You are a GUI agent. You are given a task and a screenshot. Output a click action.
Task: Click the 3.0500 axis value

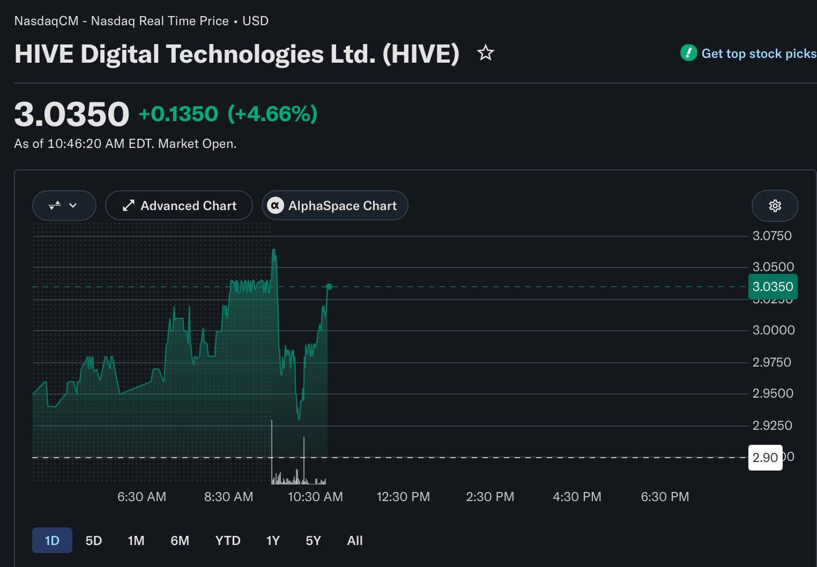tap(773, 267)
